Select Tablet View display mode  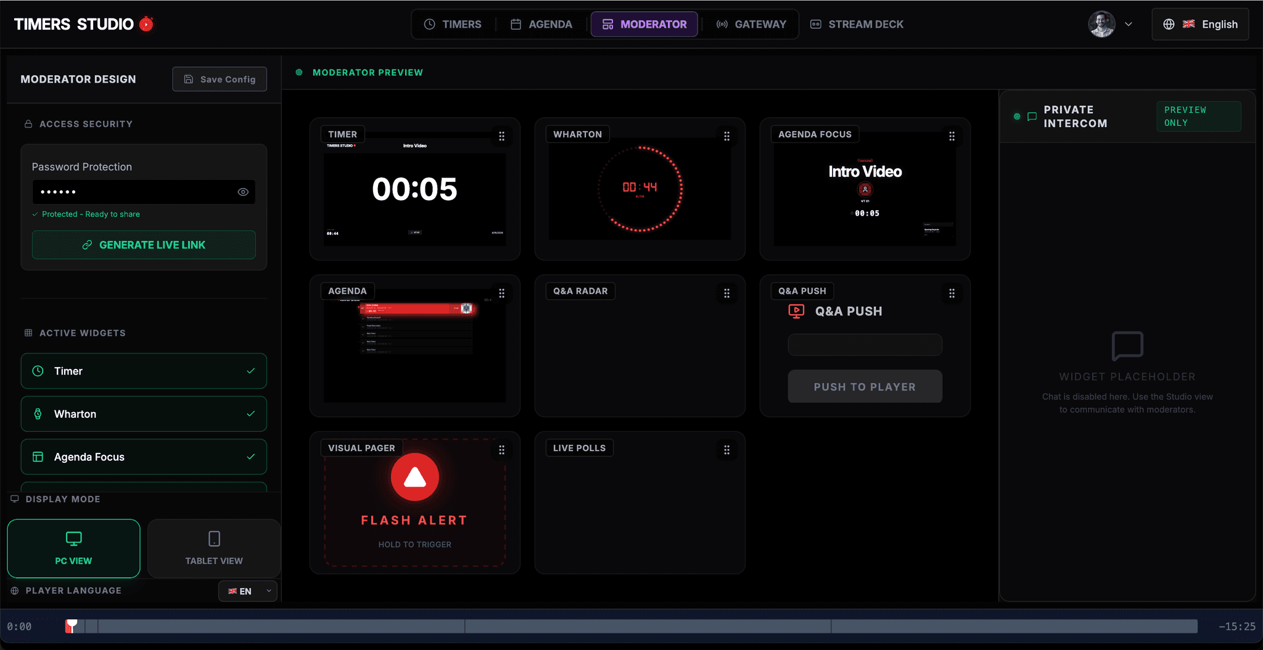(214, 548)
